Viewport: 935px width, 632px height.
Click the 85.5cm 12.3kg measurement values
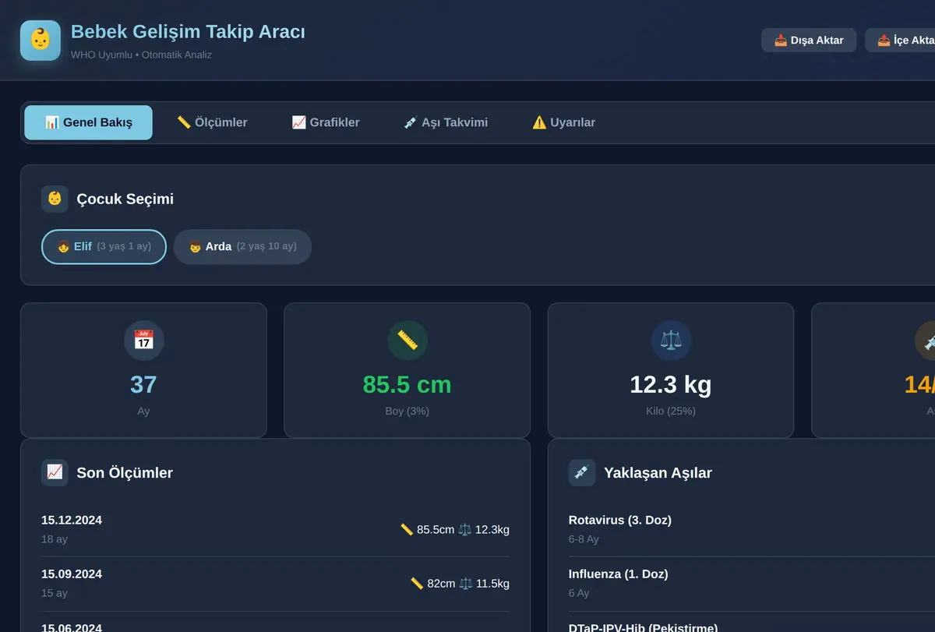pos(454,529)
